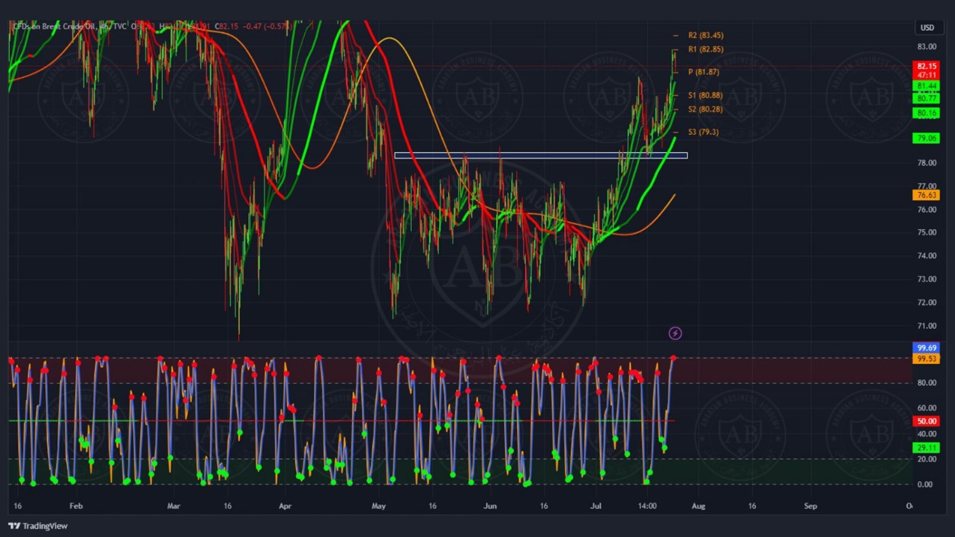Click the 74.00 price axis tick
The width and height of the screenshot is (955, 537).
[926, 256]
